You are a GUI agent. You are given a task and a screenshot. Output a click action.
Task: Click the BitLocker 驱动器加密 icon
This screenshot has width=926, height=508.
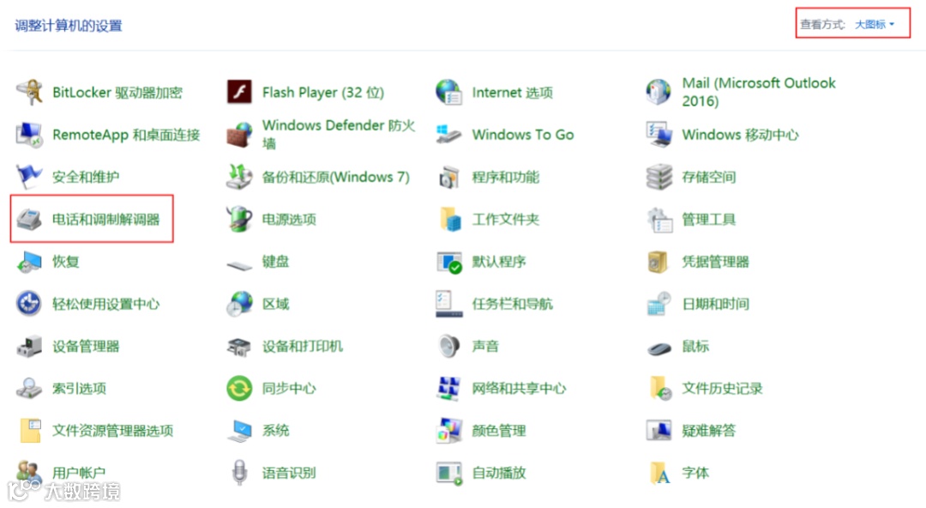[x=29, y=93]
